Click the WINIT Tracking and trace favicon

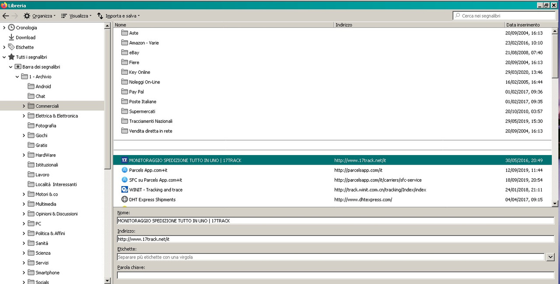(125, 190)
